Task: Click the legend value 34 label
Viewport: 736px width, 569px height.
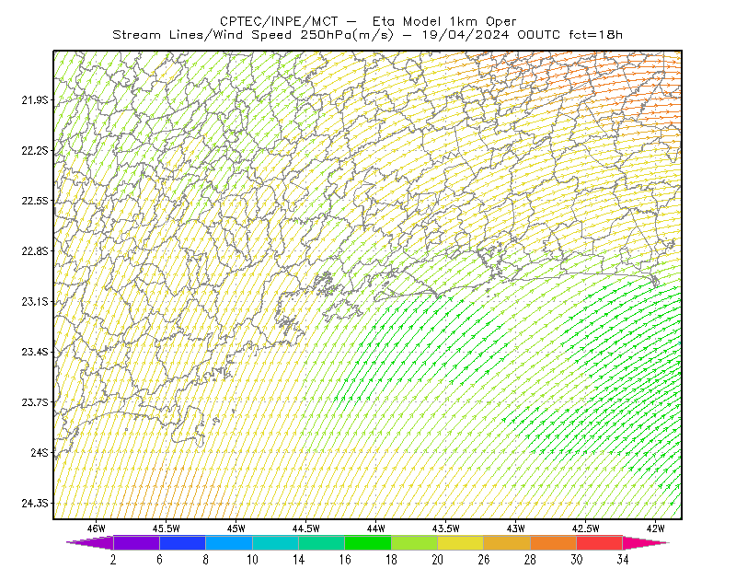Action: coord(623,560)
